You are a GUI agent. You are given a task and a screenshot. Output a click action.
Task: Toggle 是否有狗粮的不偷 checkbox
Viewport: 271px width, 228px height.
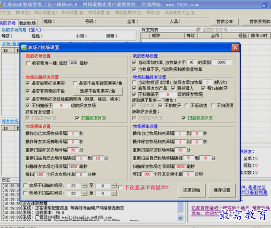28,91
